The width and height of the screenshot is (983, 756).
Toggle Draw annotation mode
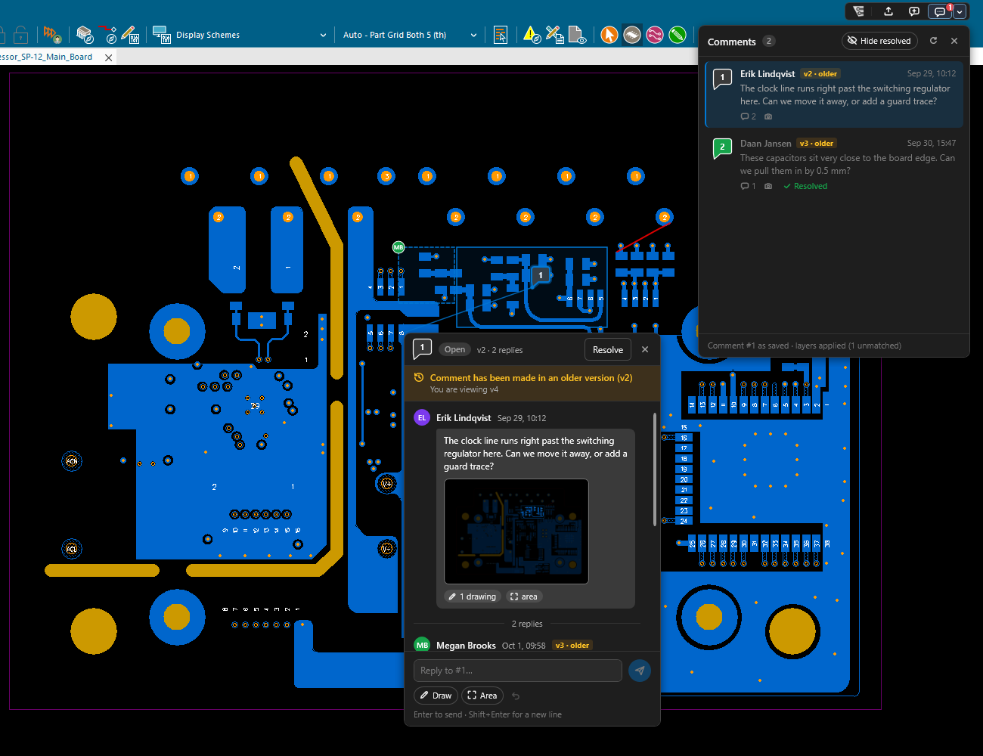pos(436,696)
